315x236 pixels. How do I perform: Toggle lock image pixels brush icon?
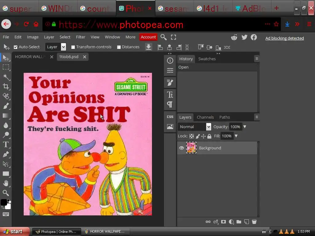point(198,136)
